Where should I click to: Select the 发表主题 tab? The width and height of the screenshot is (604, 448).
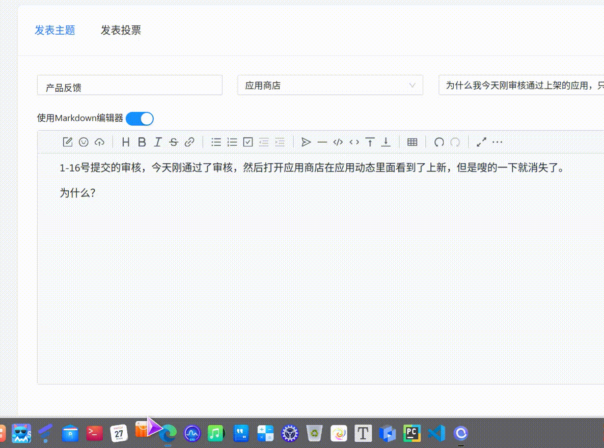[x=54, y=30]
